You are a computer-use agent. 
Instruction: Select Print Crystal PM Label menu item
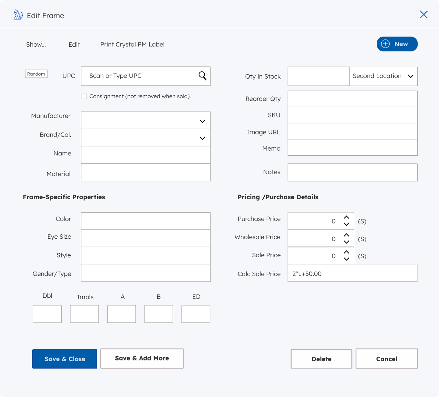point(132,45)
